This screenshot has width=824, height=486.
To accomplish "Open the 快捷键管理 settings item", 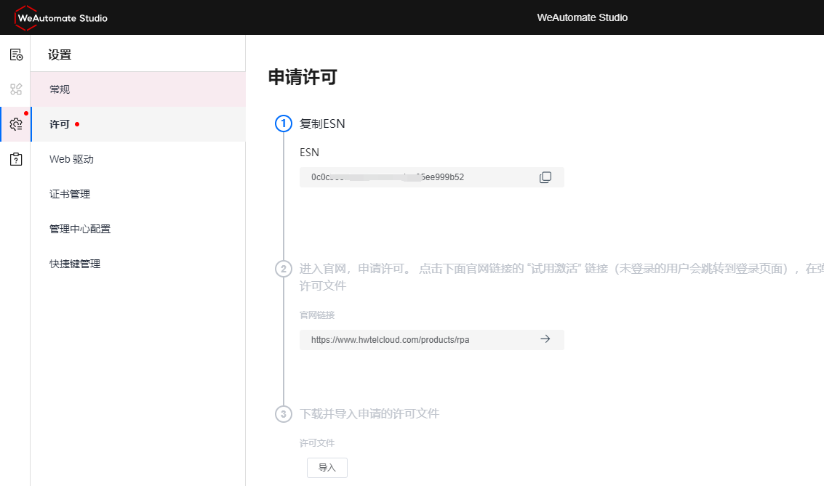I will (x=137, y=264).
